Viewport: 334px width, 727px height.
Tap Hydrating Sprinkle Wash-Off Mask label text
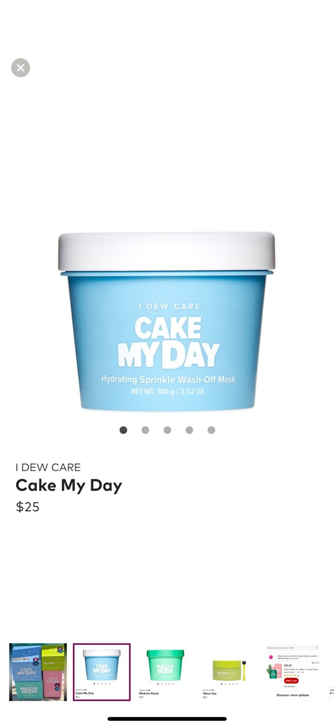point(168,379)
